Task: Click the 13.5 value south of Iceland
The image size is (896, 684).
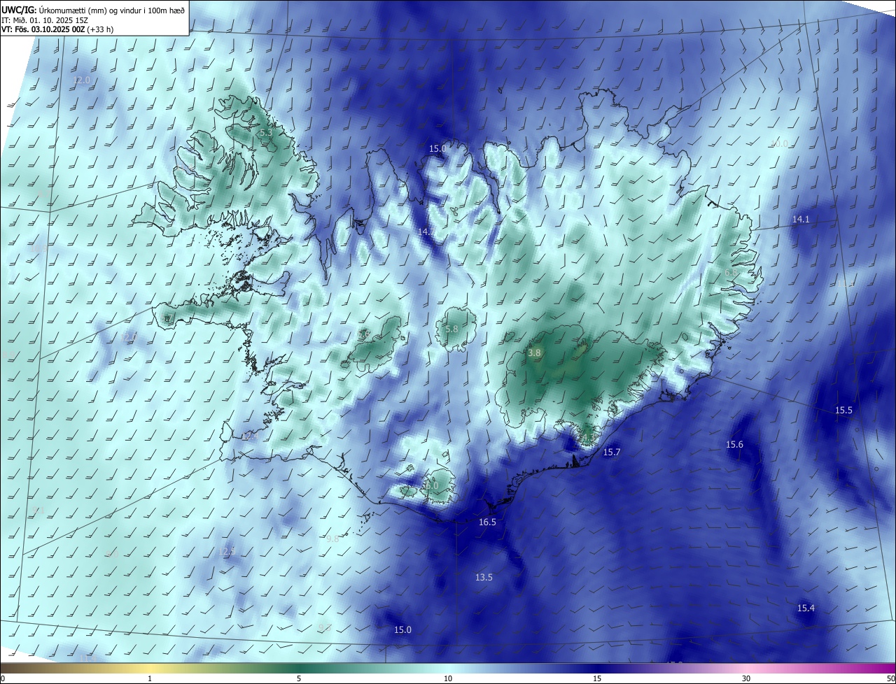Action: coord(484,577)
